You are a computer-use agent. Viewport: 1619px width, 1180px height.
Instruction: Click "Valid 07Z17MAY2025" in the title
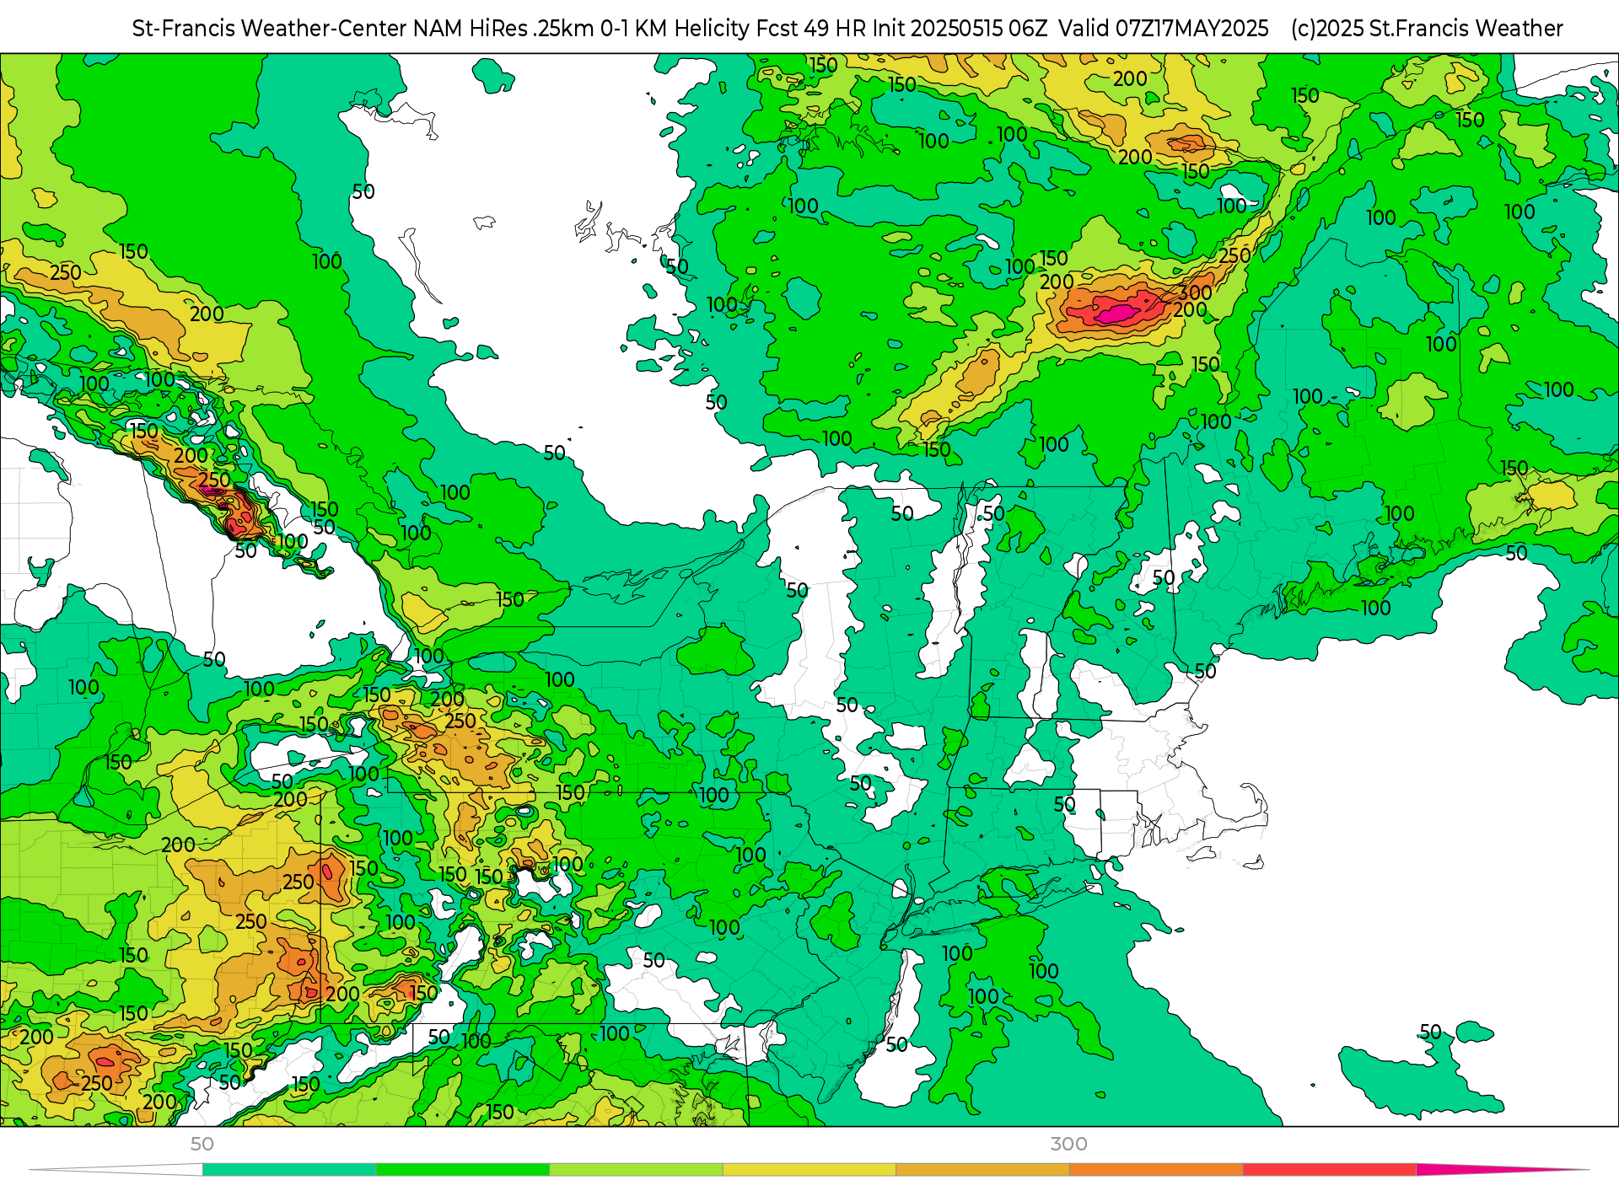[x=1164, y=29]
